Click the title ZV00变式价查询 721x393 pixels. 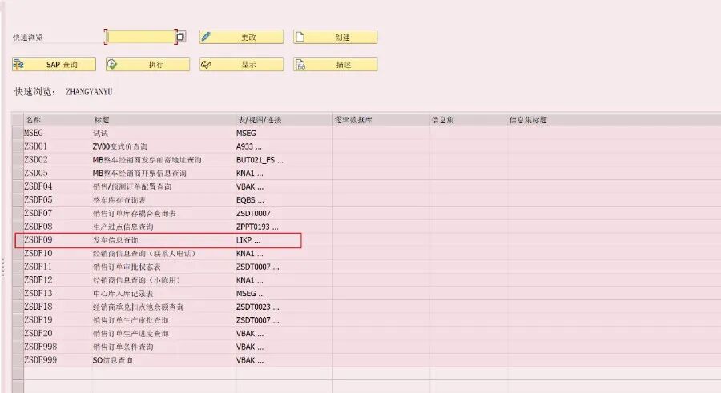pyautogui.click(x=120, y=146)
